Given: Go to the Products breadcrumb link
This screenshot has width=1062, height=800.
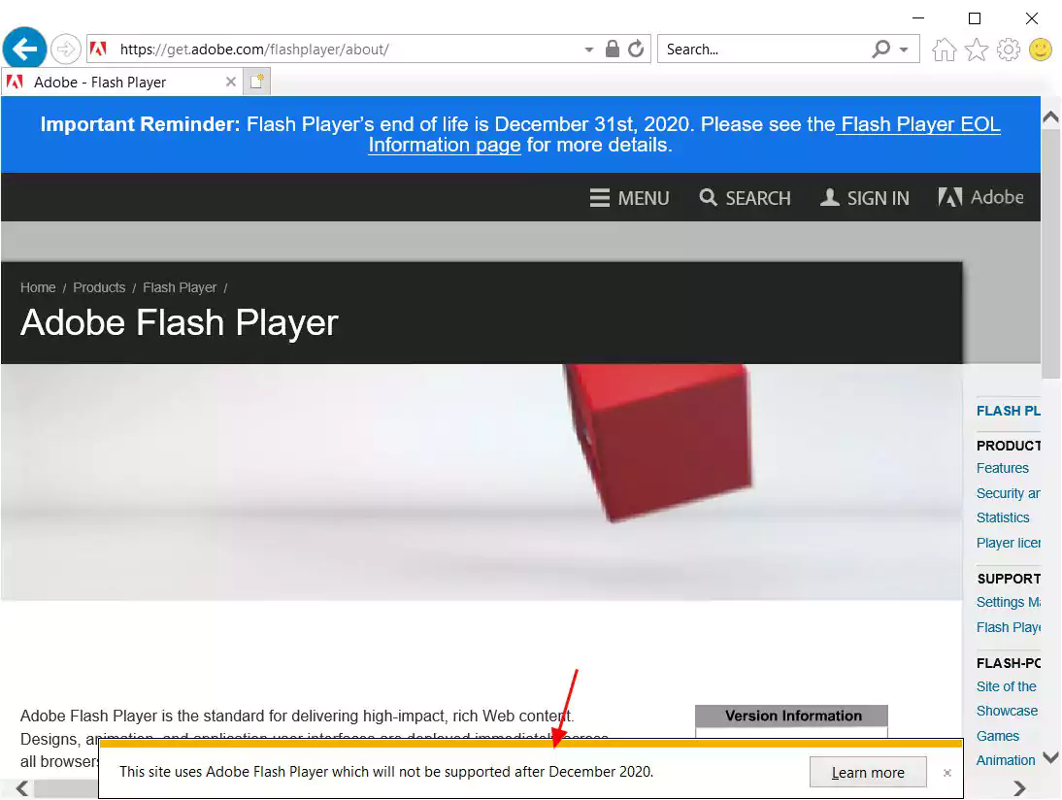Looking at the screenshot, I should tap(99, 287).
